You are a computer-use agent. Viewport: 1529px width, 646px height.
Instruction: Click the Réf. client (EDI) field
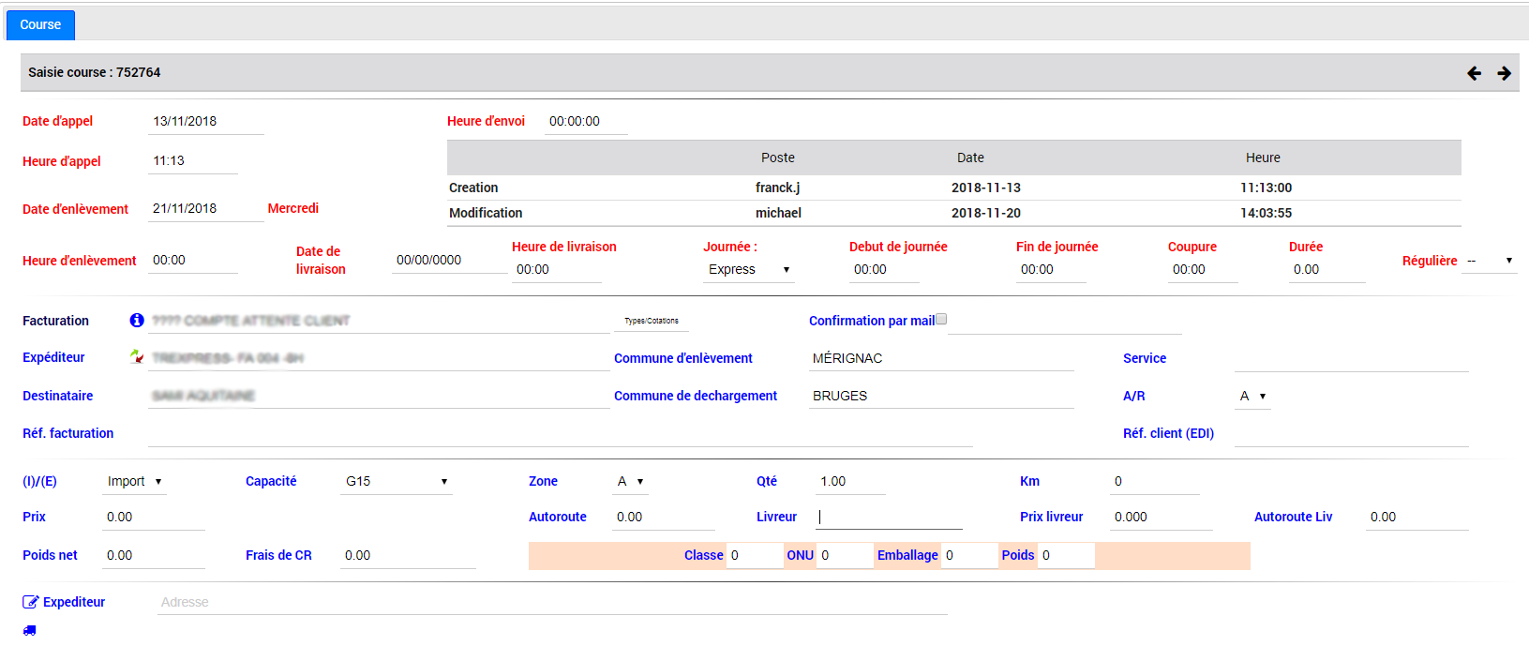pyautogui.click(x=1351, y=434)
